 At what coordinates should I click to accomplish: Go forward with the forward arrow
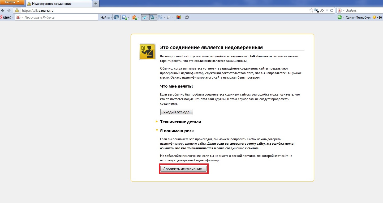click(9, 11)
